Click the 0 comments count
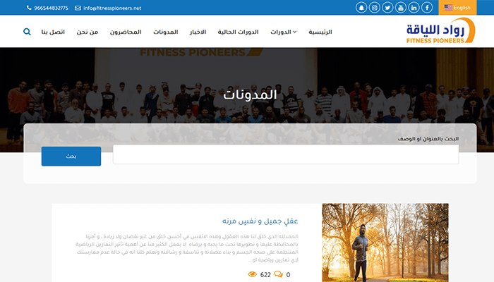 click(x=288, y=275)
